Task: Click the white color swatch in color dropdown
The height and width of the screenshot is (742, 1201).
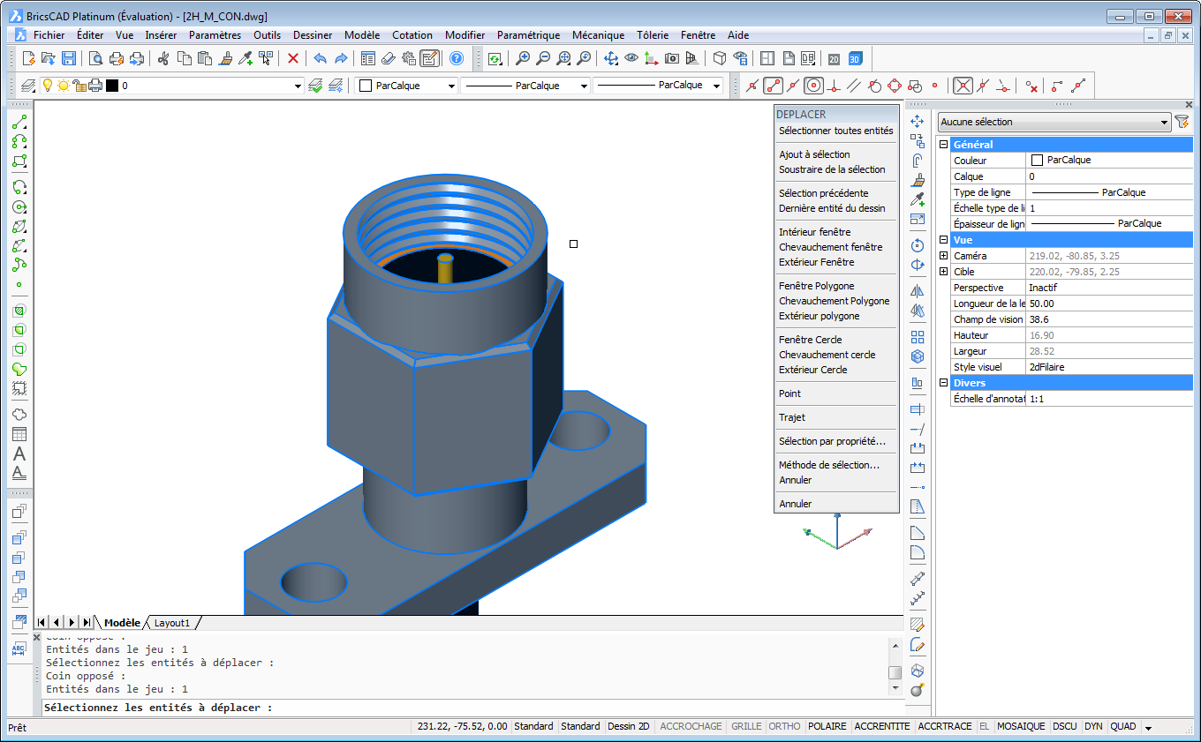Action: pos(366,86)
